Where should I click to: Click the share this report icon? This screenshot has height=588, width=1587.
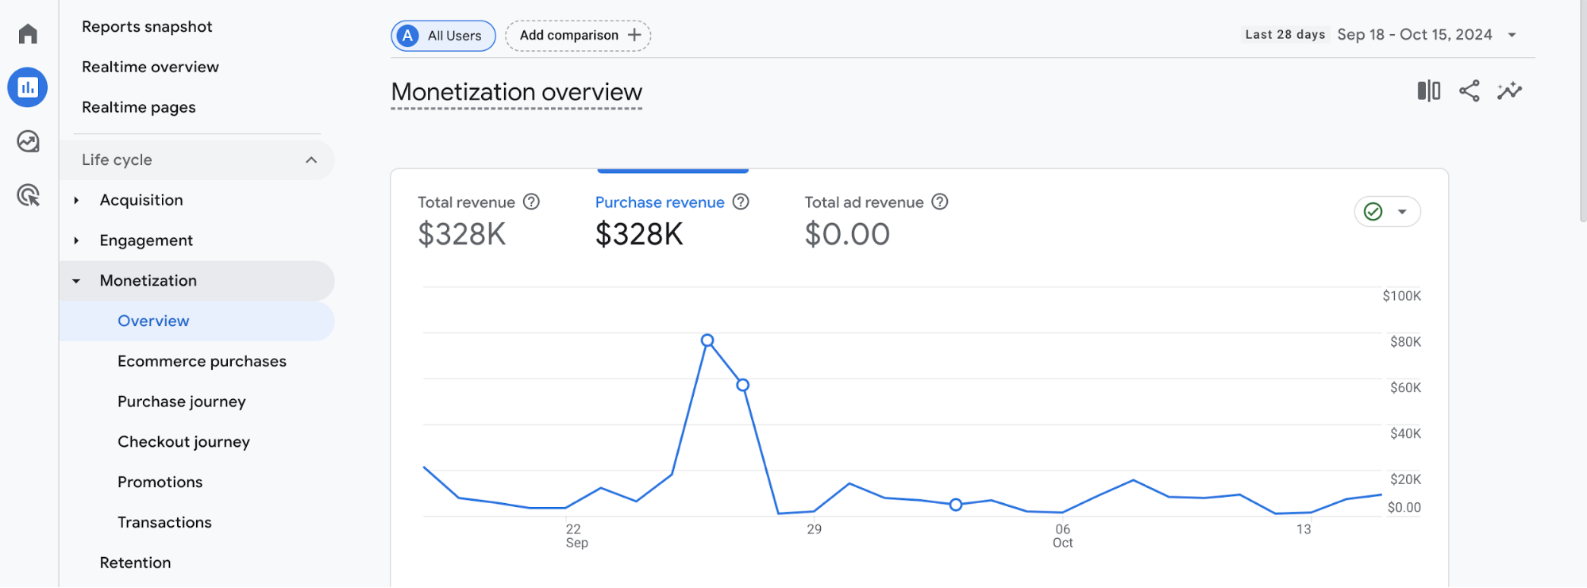click(1470, 90)
